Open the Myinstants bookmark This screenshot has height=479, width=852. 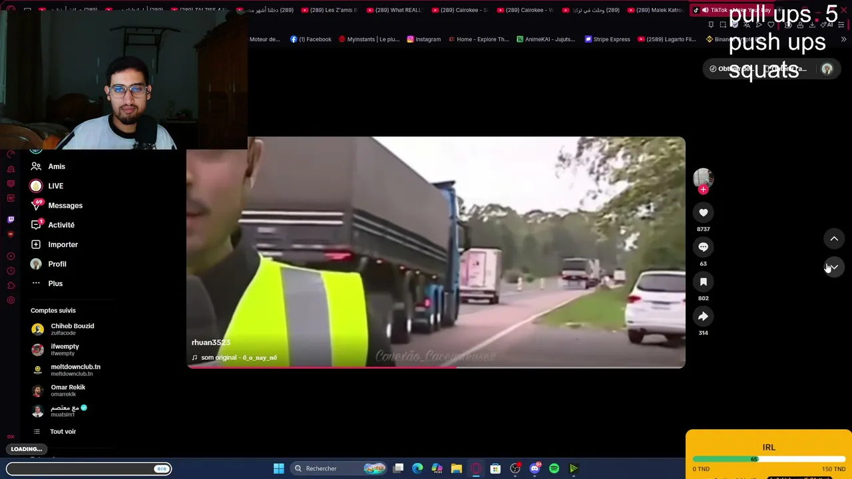coord(369,39)
